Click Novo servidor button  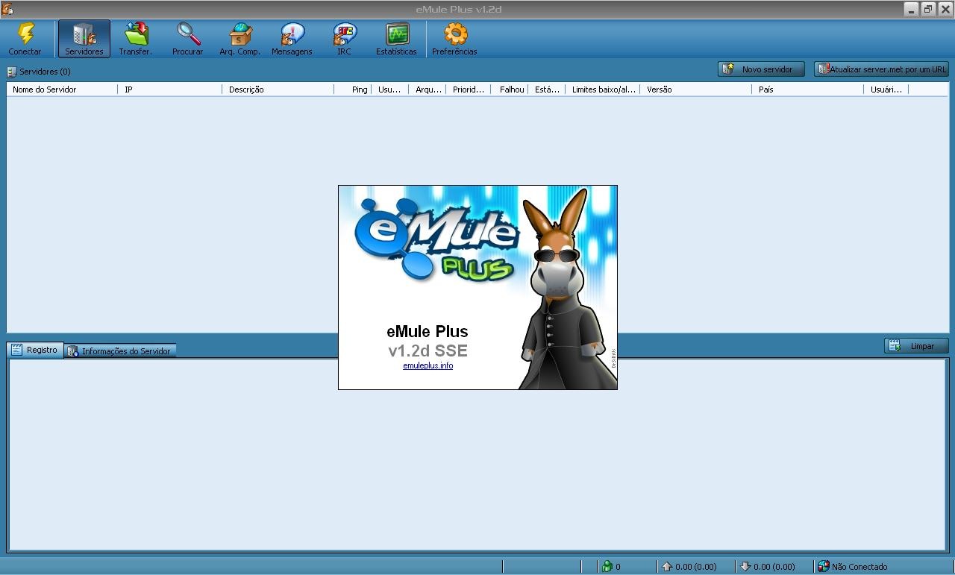[761, 69]
